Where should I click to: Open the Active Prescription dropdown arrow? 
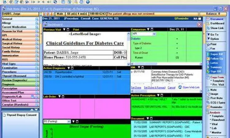point(158,95)
